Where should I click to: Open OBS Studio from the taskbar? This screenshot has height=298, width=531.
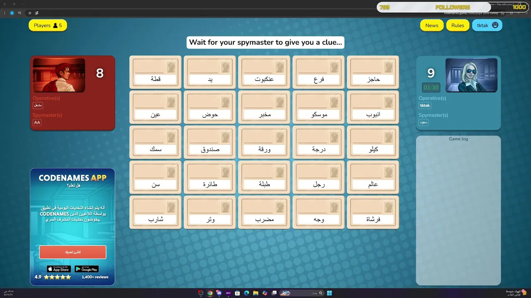[x=201, y=293]
